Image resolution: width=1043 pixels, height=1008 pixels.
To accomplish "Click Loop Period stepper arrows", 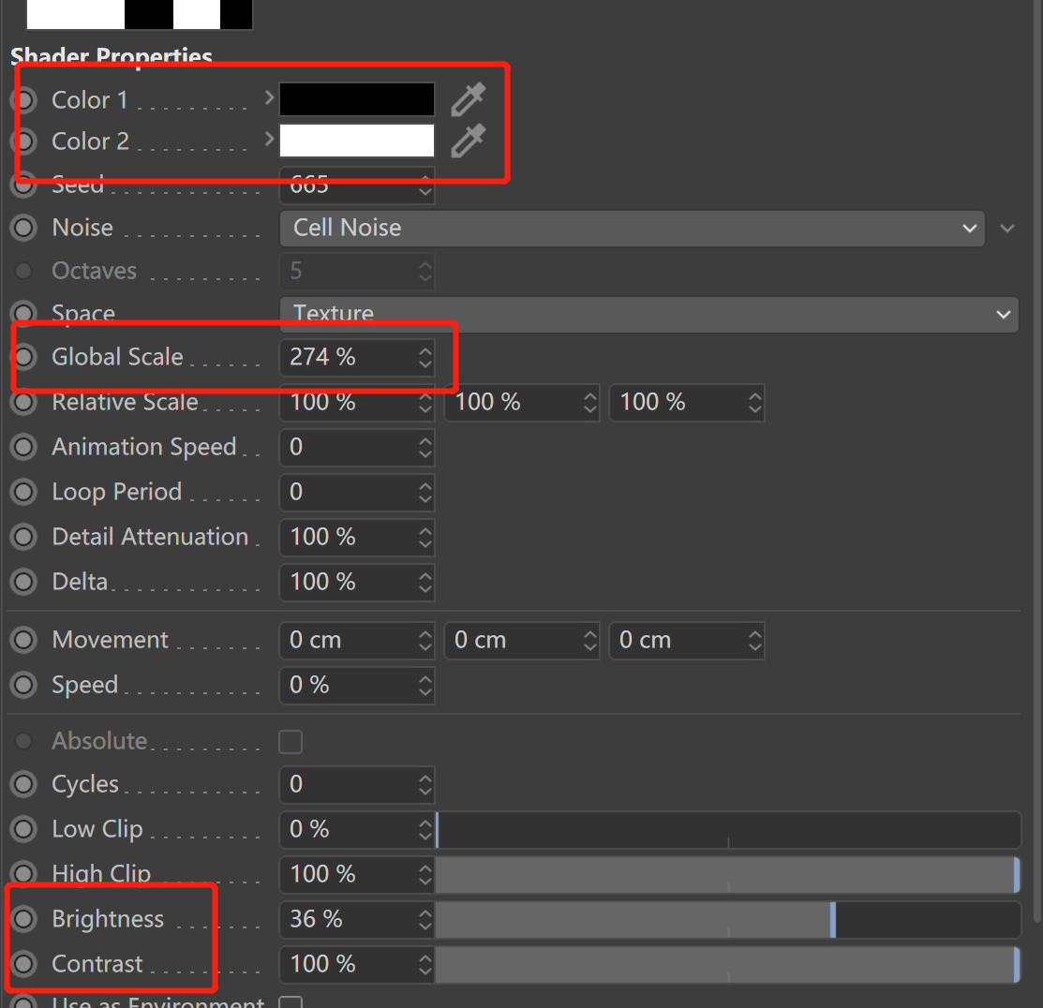I will (x=425, y=493).
